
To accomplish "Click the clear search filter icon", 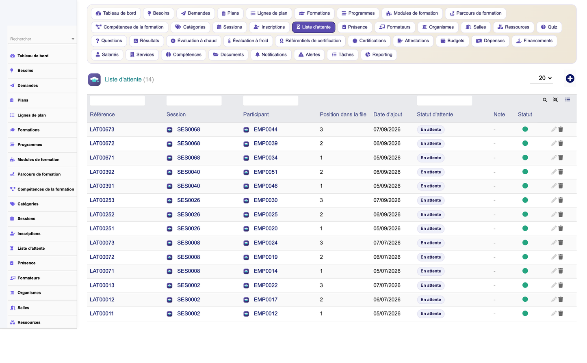I will click(x=555, y=100).
